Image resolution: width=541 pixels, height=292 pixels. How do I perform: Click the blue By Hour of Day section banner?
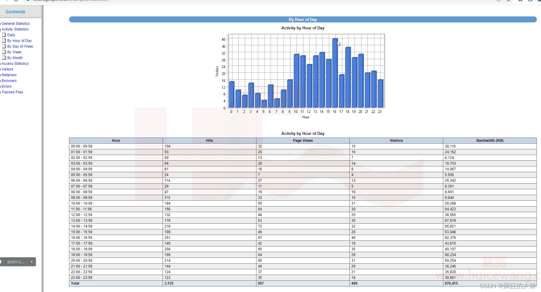pyautogui.click(x=303, y=20)
